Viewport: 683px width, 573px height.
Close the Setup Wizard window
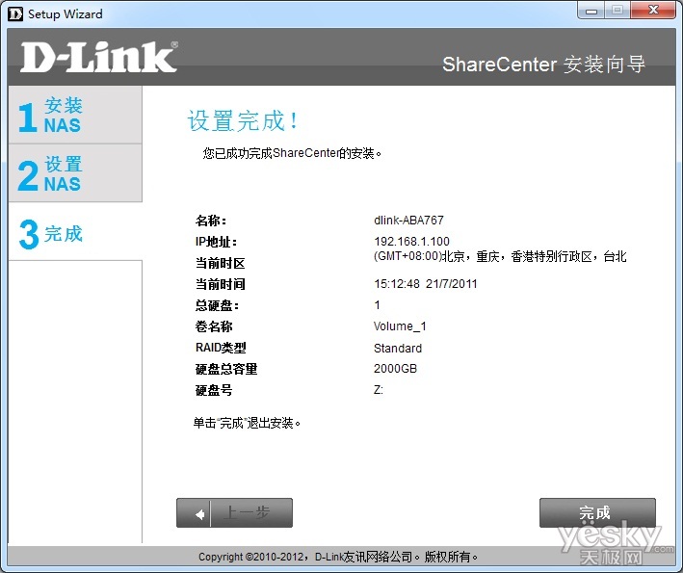click(653, 10)
